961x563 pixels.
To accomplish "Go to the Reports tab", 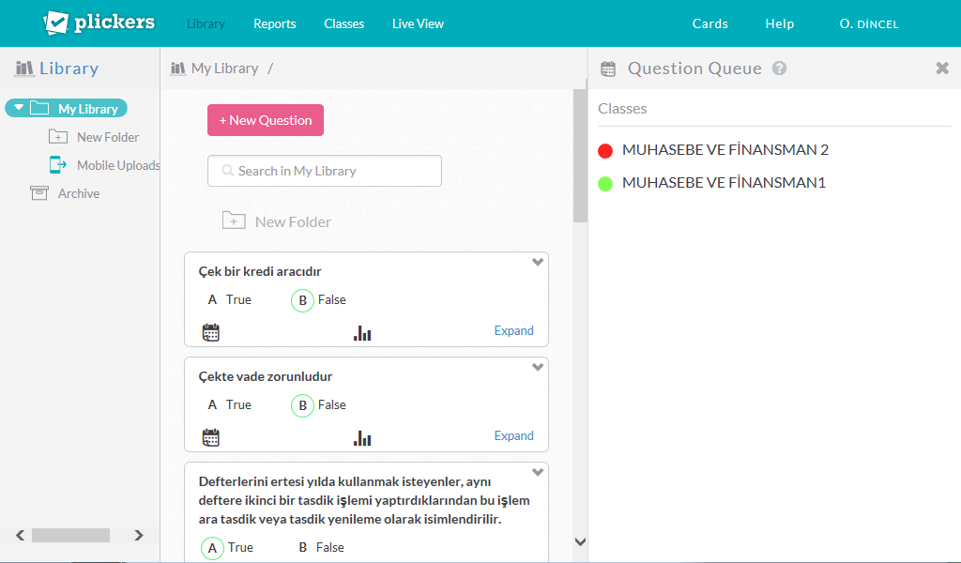I will pyautogui.click(x=274, y=23).
